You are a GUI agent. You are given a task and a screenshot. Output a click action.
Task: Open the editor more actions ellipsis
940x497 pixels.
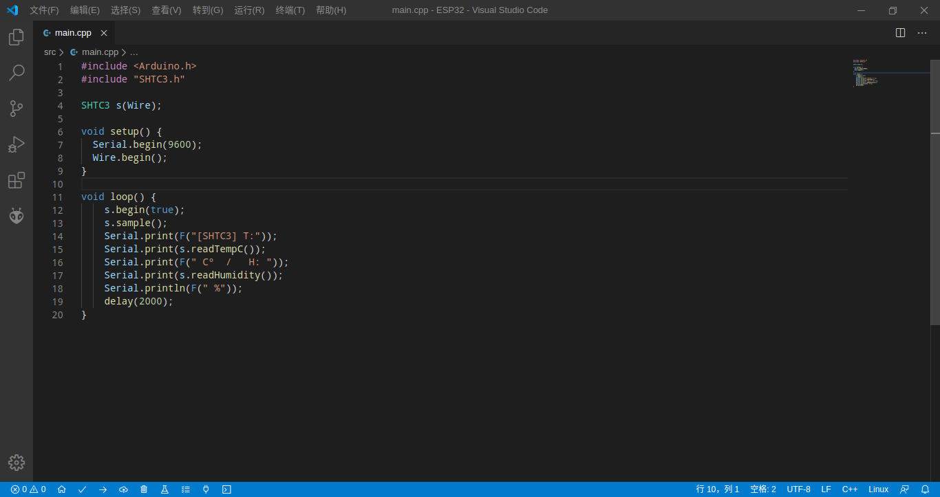point(922,33)
